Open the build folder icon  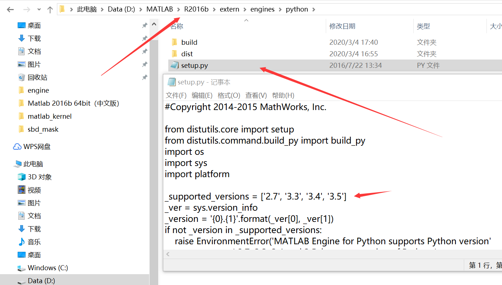pyautogui.click(x=174, y=42)
